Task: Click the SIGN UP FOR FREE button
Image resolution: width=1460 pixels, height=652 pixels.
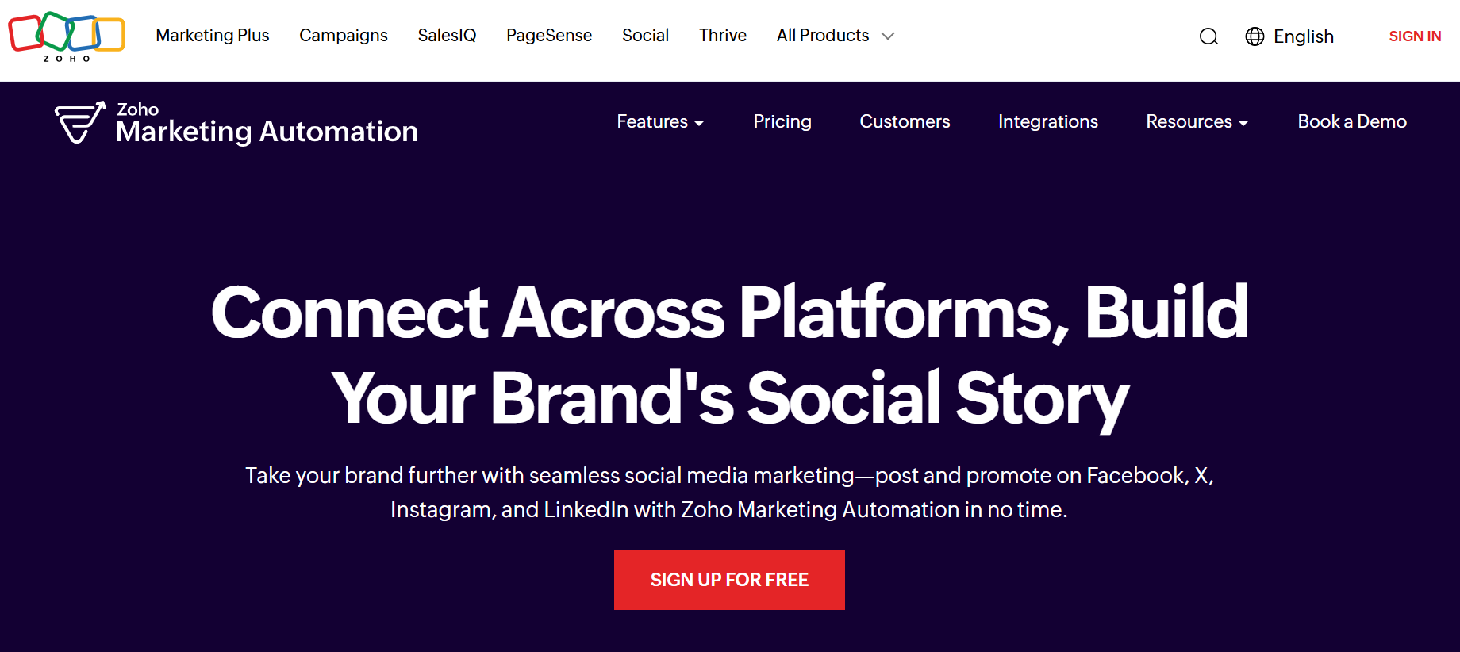Action: (x=728, y=580)
